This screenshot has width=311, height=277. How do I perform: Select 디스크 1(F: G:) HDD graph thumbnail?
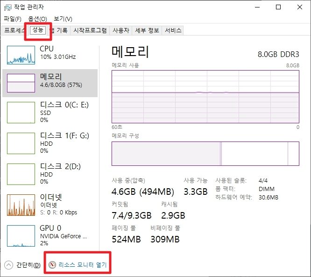tap(21, 143)
